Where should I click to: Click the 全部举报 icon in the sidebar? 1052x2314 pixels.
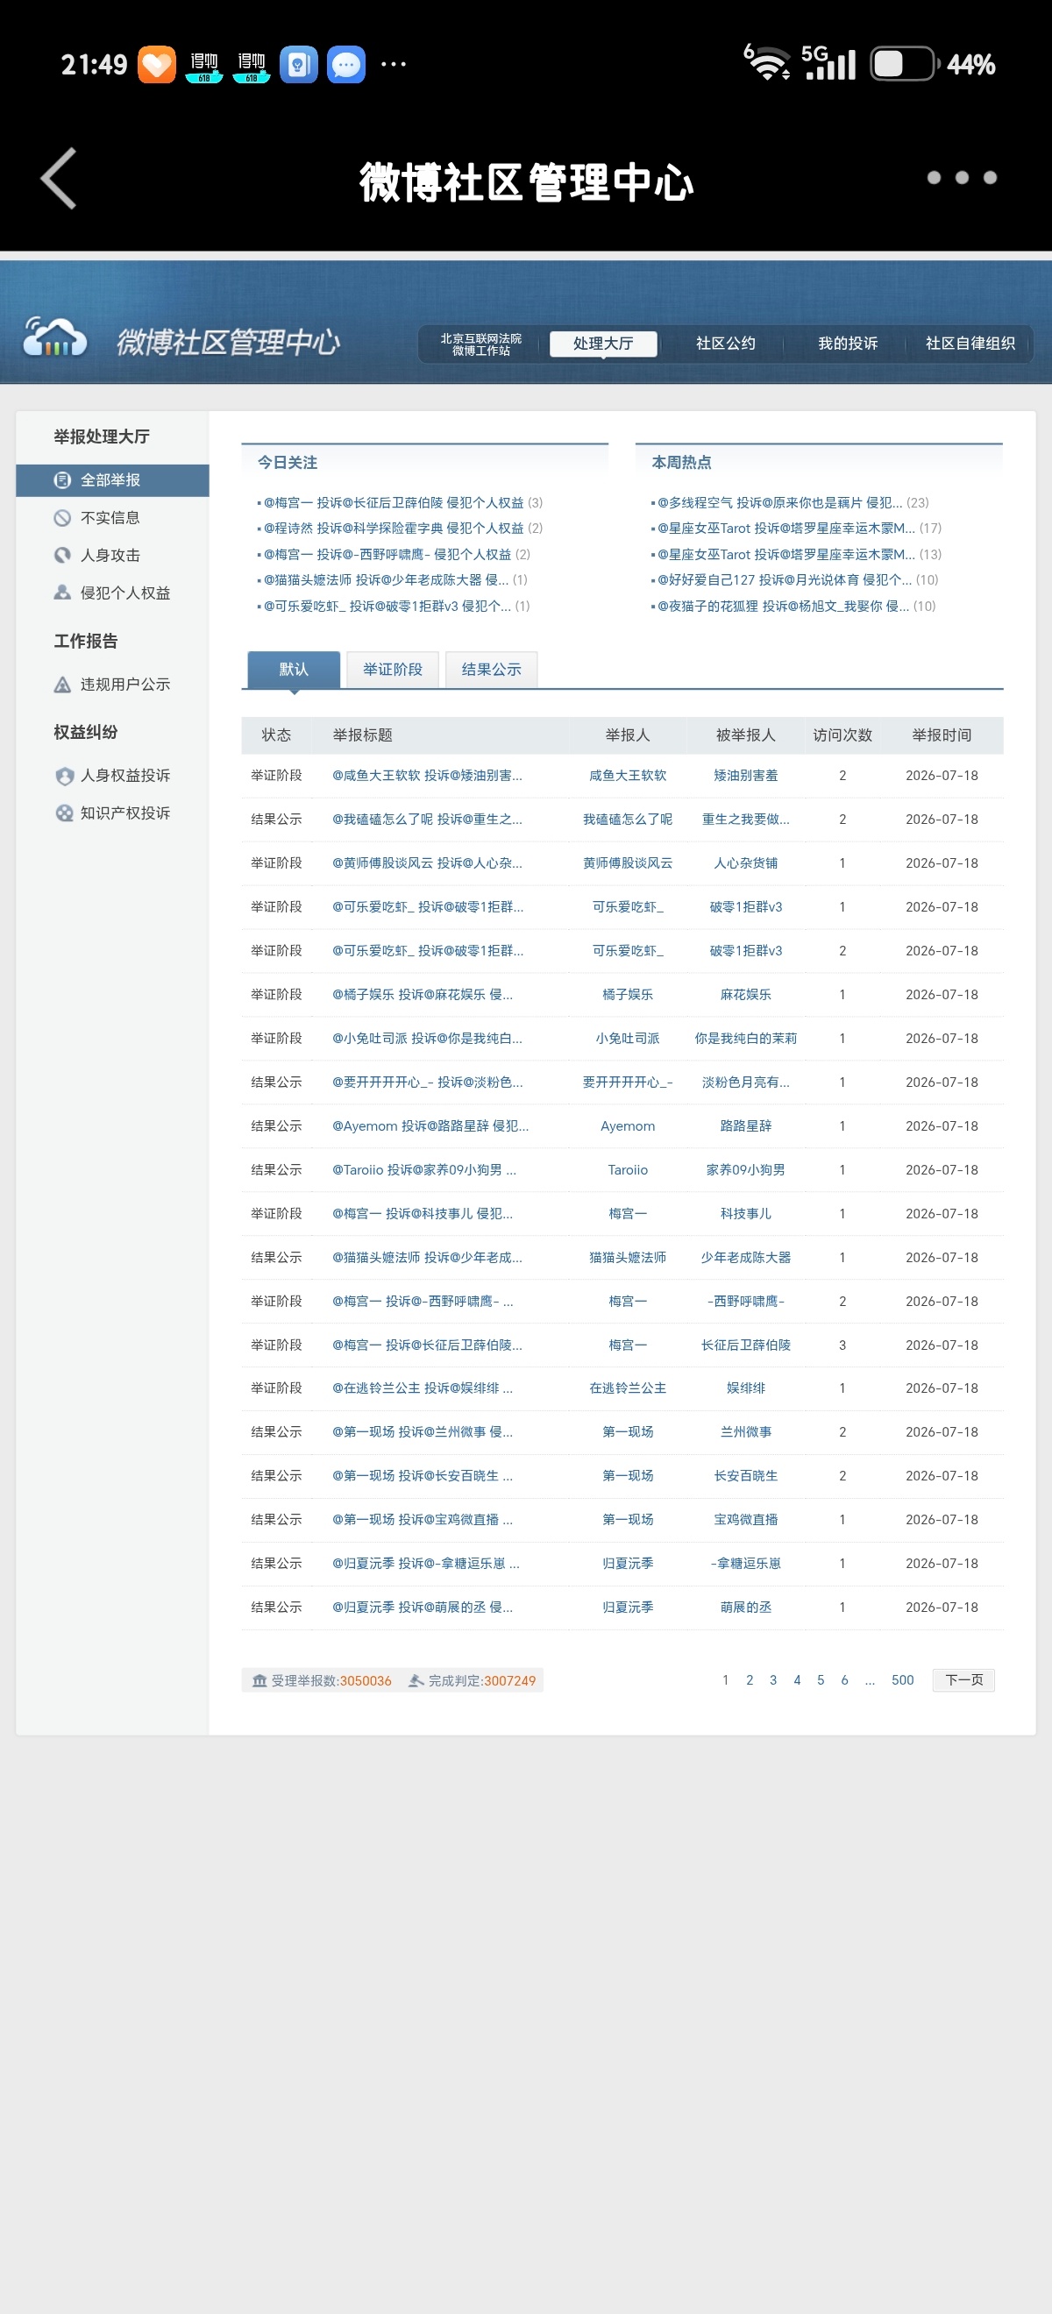tap(62, 480)
